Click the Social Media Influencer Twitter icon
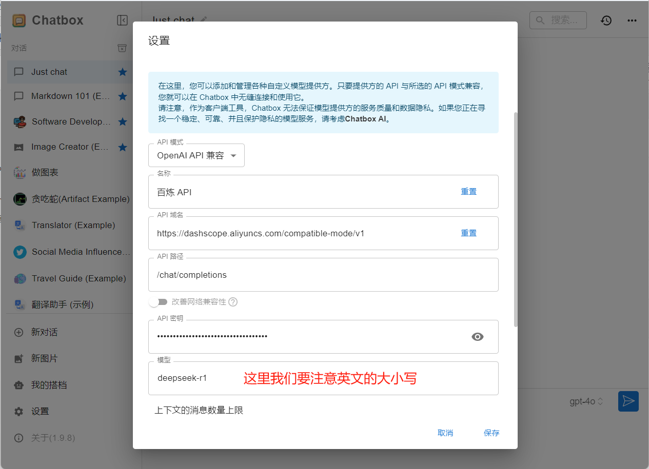Screen dimensions: 649x469 pyautogui.click(x=19, y=252)
